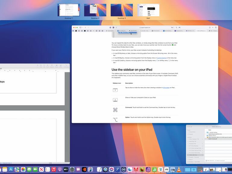The height and width of the screenshot is (174, 232).
Task: Show the Safari tab overview icon
Action: pos(216,27)
